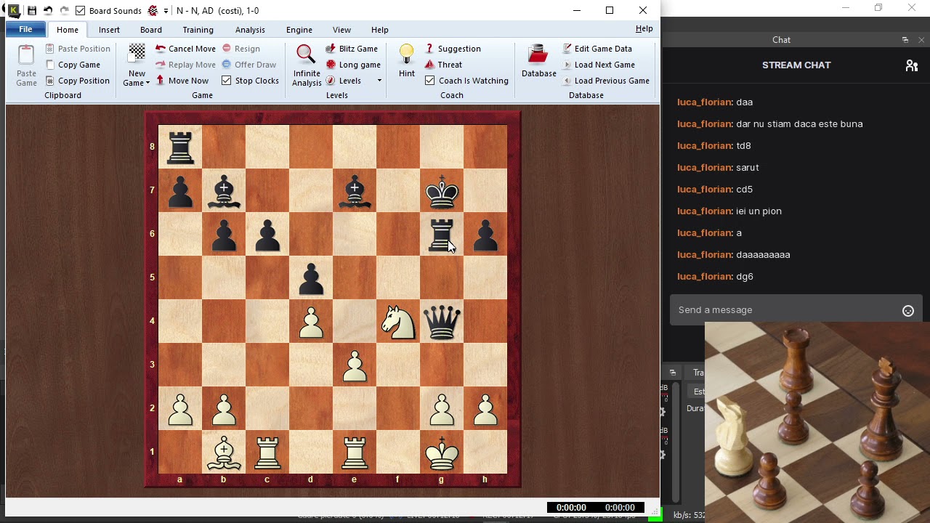Image resolution: width=930 pixels, height=523 pixels.
Task: Open the Training tab
Action: tap(198, 30)
